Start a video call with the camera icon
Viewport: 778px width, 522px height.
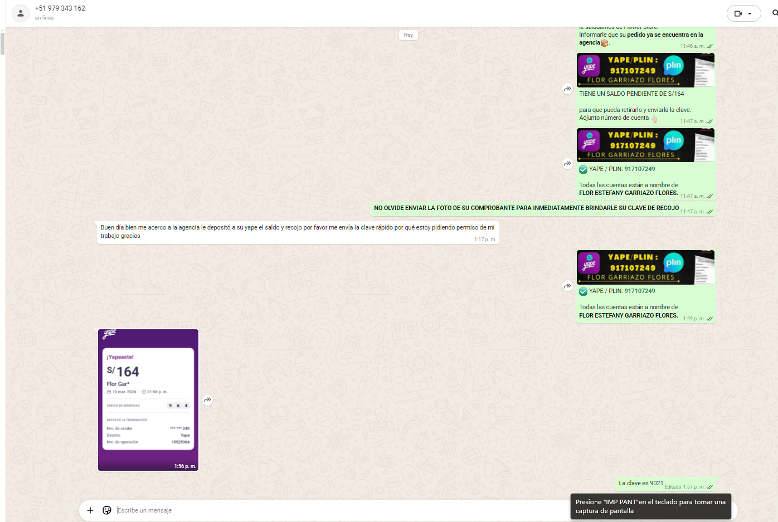(738, 13)
